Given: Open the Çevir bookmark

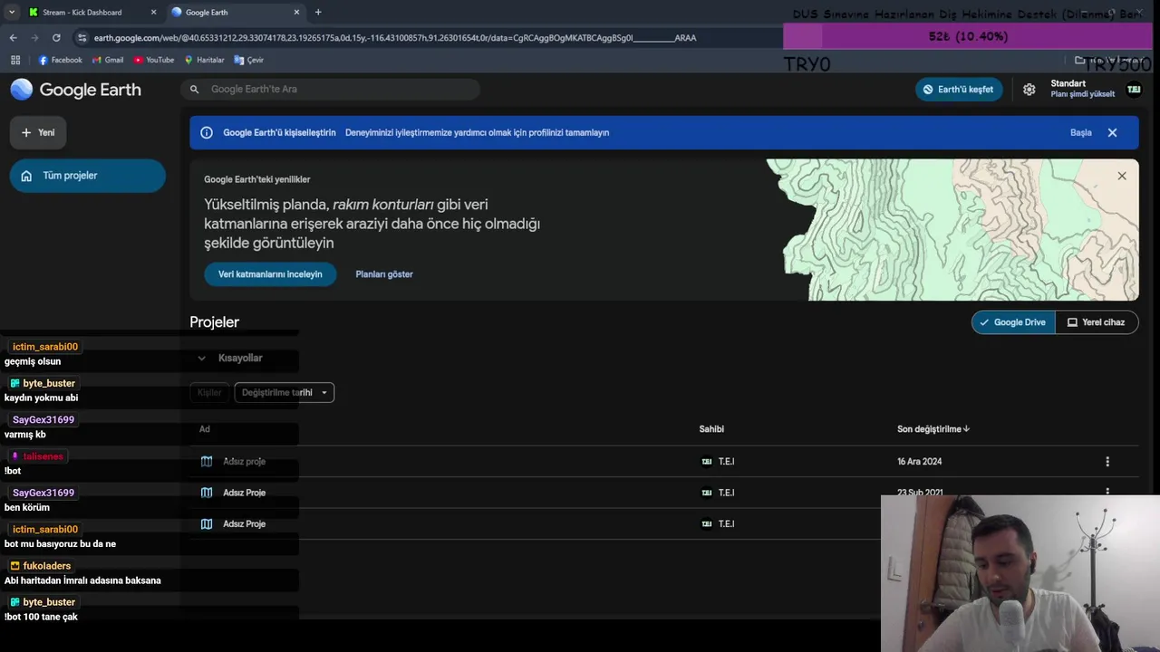Looking at the screenshot, I should pyautogui.click(x=249, y=60).
